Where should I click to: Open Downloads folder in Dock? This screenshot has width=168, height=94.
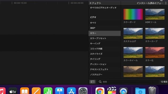point(140,91)
